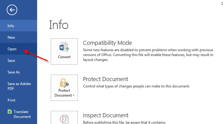The image size is (223, 124).
Task: Open the Print page
Action: tap(11, 100)
